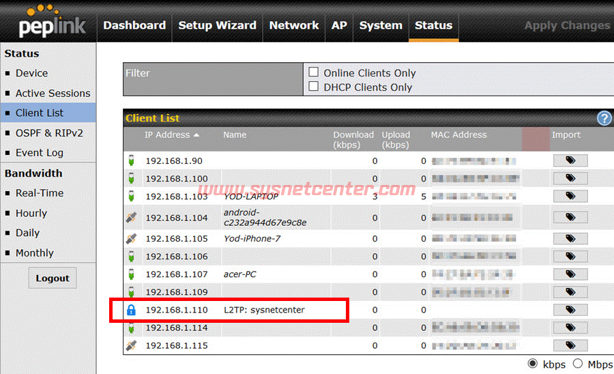Go to Active Sessions in sidebar
Viewport: 614px width, 374px height.
click(53, 93)
